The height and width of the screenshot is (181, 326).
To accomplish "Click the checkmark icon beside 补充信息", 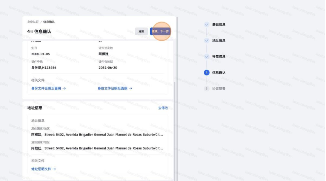I will pyautogui.click(x=206, y=56).
